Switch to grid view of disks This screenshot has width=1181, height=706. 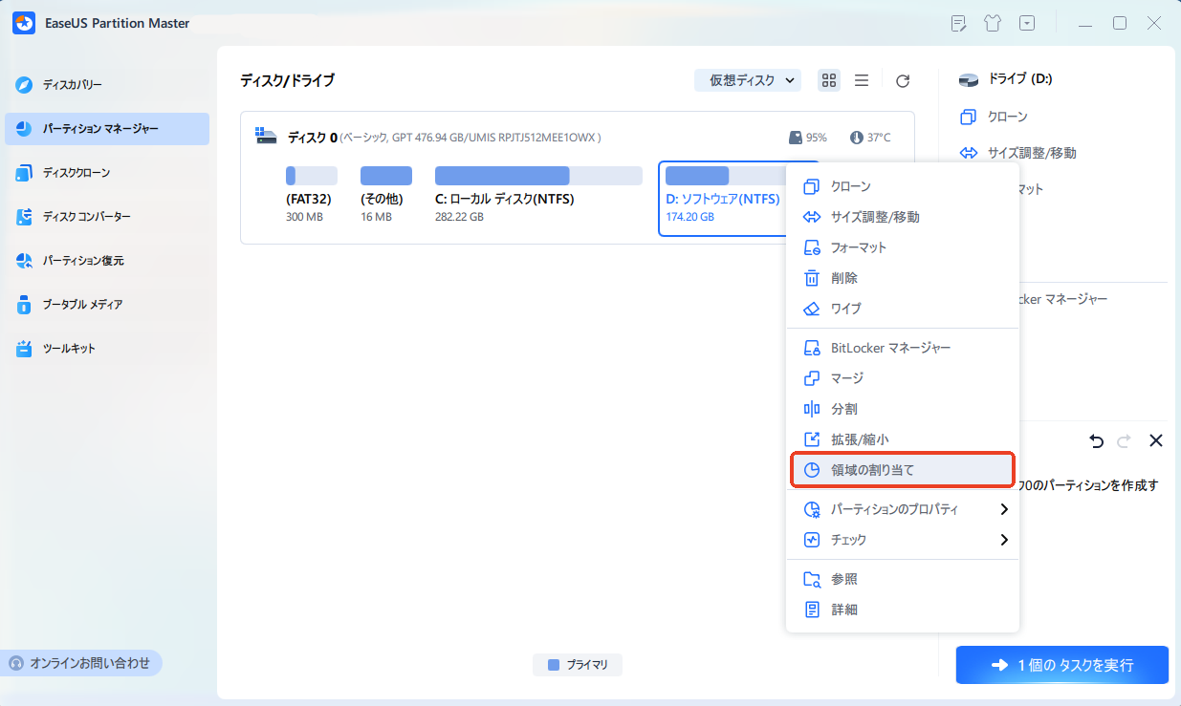pyautogui.click(x=829, y=81)
